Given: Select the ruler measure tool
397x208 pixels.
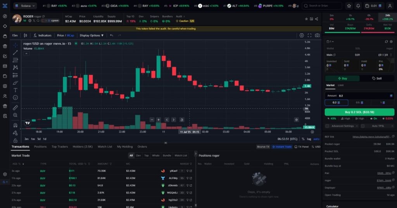Looking at the screenshot, I should point(15,107).
